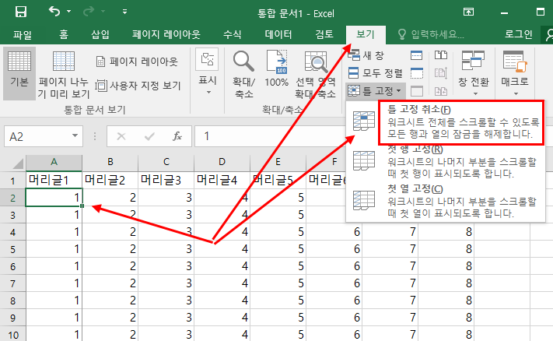Screen dimensions: 553x341
Task: Choose 첫 행 고정 freeze top row
Action: pos(446,162)
